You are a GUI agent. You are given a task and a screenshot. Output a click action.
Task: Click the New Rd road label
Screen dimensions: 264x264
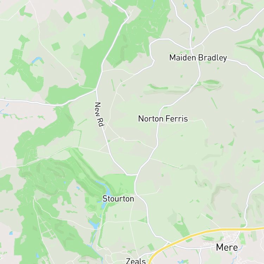(100, 114)
